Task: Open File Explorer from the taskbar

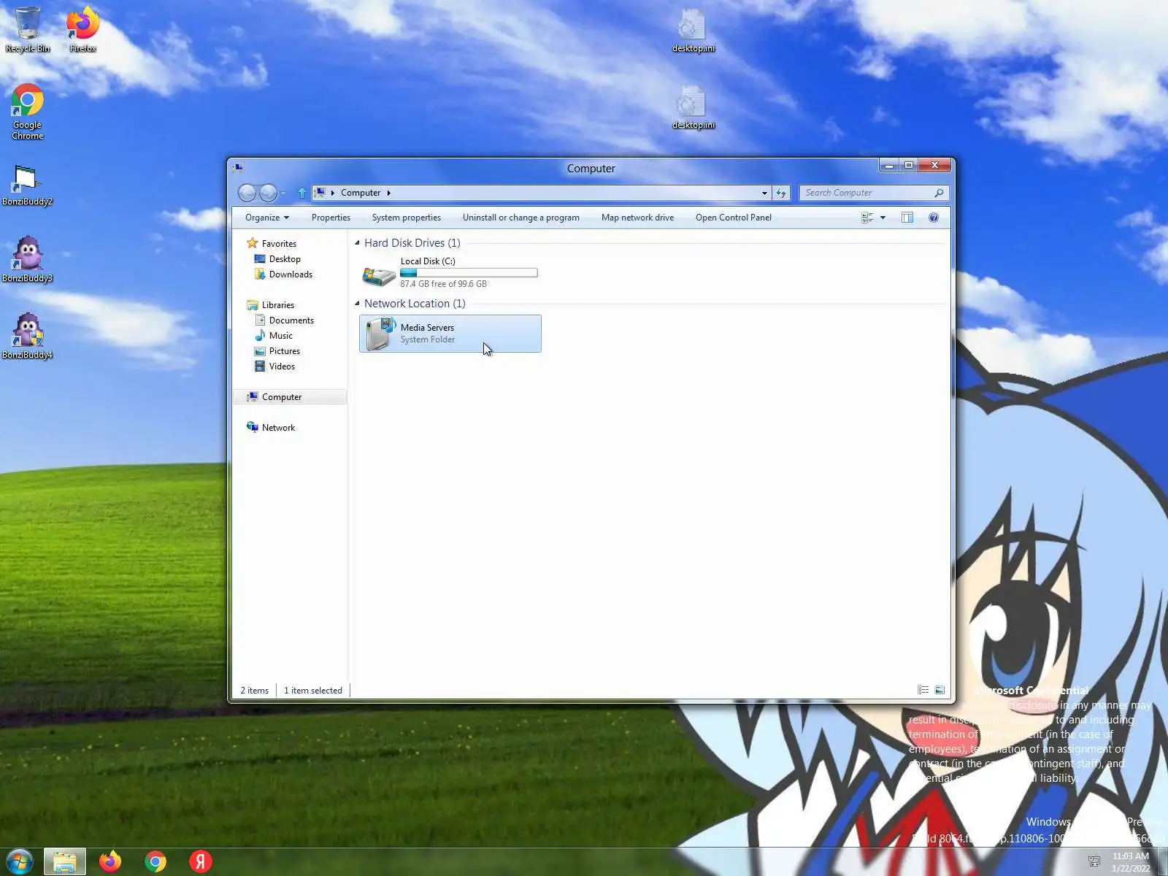Action: click(x=65, y=862)
